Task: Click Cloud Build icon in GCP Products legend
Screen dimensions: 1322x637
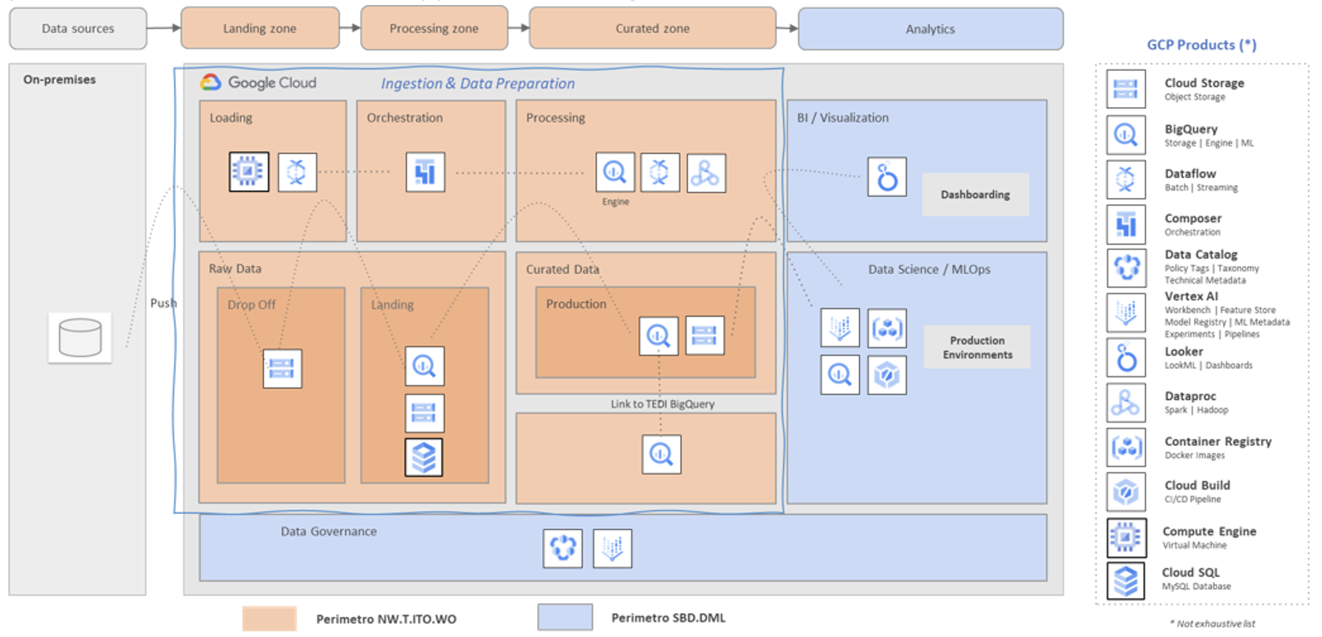Action: [x=1126, y=492]
